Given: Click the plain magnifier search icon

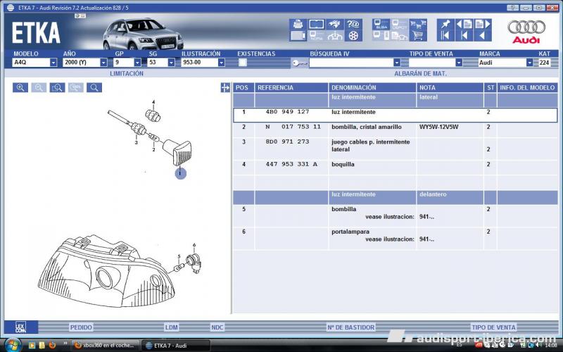Looking at the screenshot, I should 94,87.
